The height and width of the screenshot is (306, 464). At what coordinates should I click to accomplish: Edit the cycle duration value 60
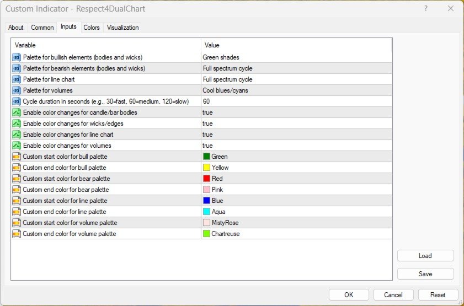click(296, 101)
